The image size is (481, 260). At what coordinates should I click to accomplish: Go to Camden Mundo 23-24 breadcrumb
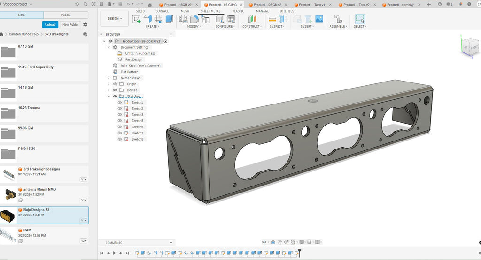tap(24, 34)
